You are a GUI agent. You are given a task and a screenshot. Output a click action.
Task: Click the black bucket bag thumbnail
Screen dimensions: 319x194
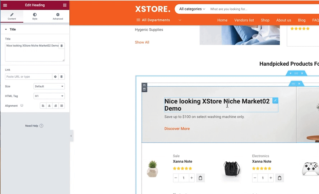(232, 168)
